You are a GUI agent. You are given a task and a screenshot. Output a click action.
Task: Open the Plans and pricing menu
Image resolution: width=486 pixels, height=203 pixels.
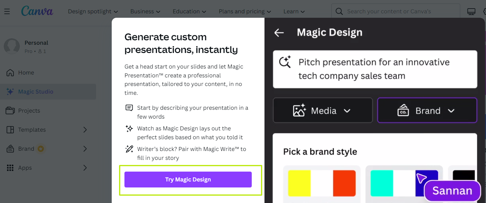245,11
